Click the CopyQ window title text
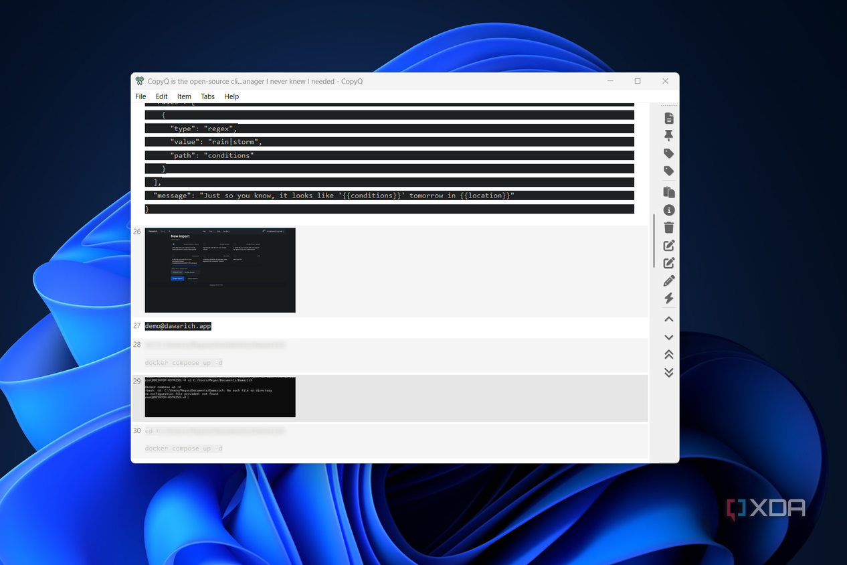The height and width of the screenshot is (565, 847). (x=255, y=81)
